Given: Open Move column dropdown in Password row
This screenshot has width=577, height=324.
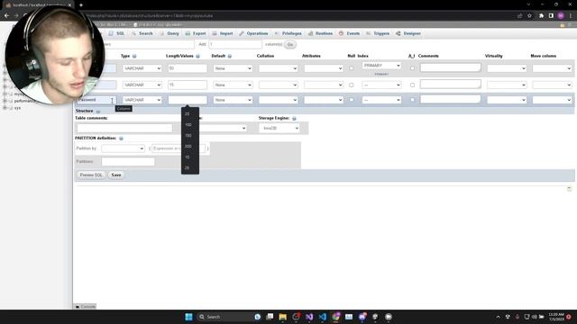Looking at the screenshot, I should tap(552, 100).
